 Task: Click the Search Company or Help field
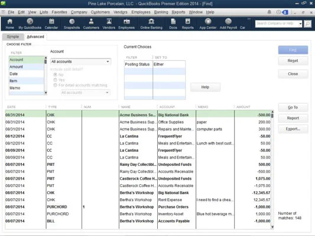pyautogui.click(x=277, y=24)
